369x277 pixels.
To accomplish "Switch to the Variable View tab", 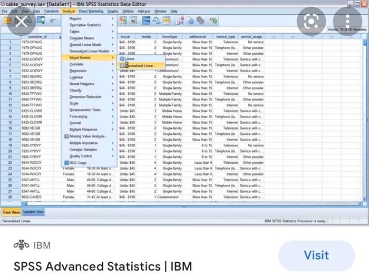I will 33,212.
